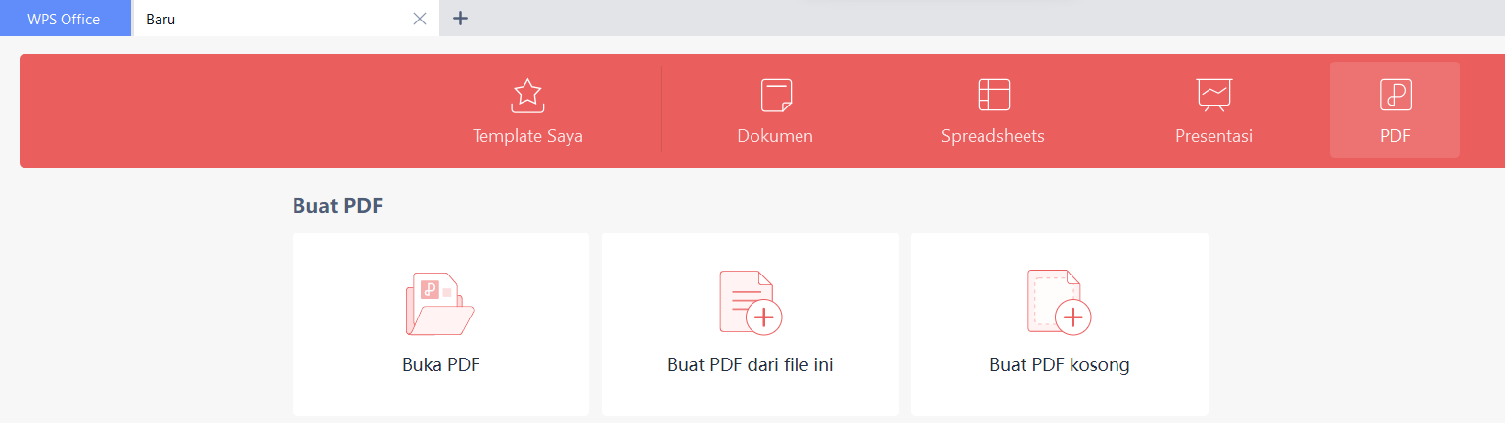Viewport: 1505px width, 423px height.
Task: Add a new tab with plus icon
Action: [x=460, y=19]
